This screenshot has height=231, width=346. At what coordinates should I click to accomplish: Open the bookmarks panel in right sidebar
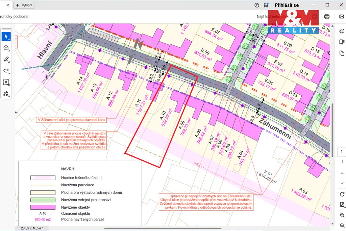tap(342, 42)
